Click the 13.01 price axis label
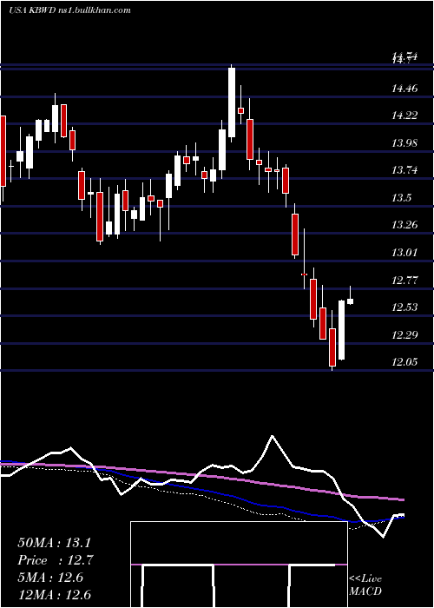Screen dimensions: 434x608 coord(404,253)
